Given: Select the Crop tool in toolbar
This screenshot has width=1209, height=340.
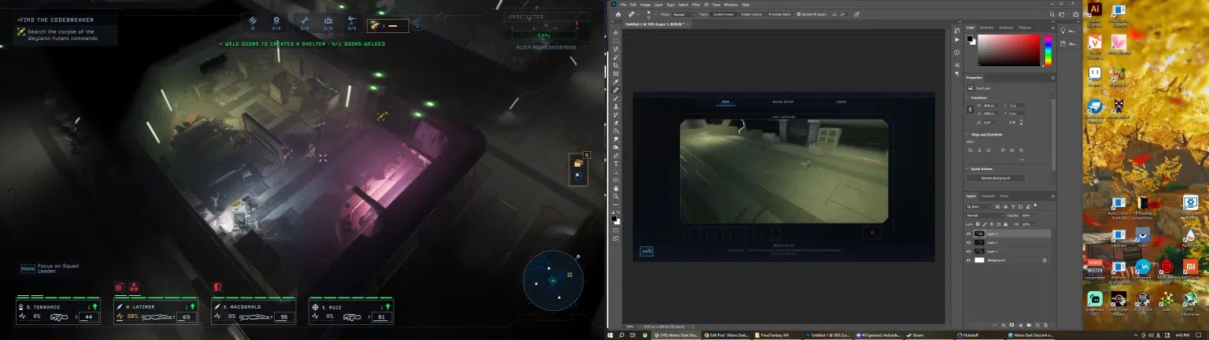Looking at the screenshot, I should point(616,65).
